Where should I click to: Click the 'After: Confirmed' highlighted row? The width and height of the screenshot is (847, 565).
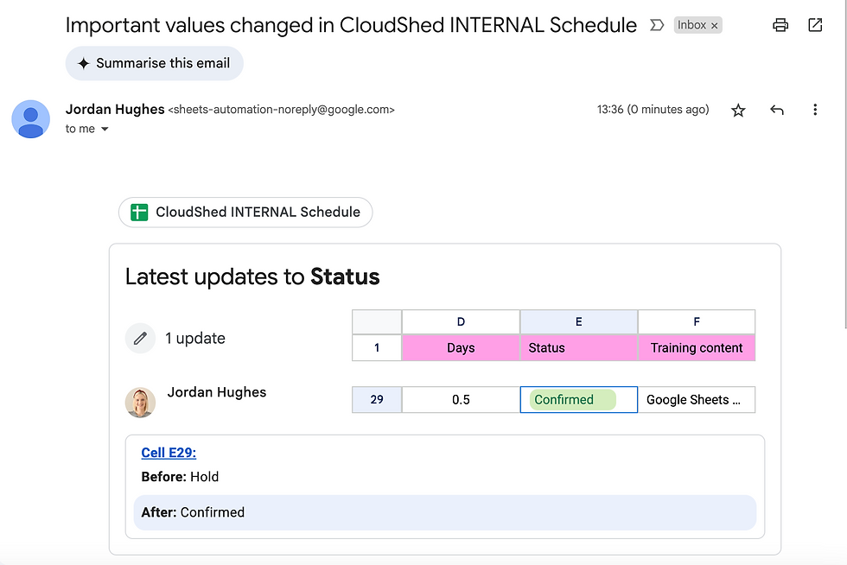point(445,512)
